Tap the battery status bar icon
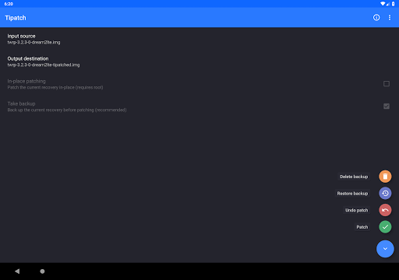Viewport: 399px width, 280px height. [x=394, y=4]
